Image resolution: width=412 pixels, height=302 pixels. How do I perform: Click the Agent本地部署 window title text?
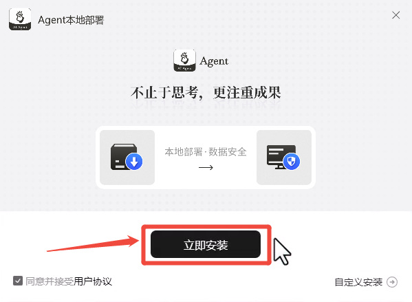point(71,20)
